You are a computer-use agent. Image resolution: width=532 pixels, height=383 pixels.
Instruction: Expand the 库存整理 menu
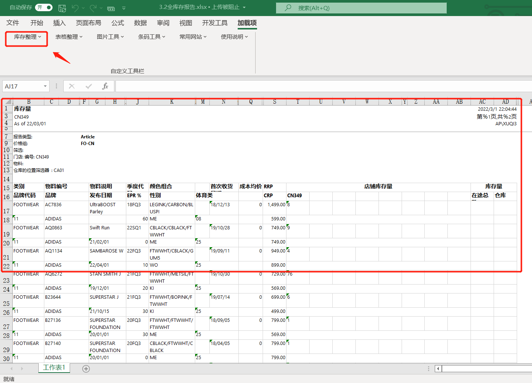[x=27, y=37]
